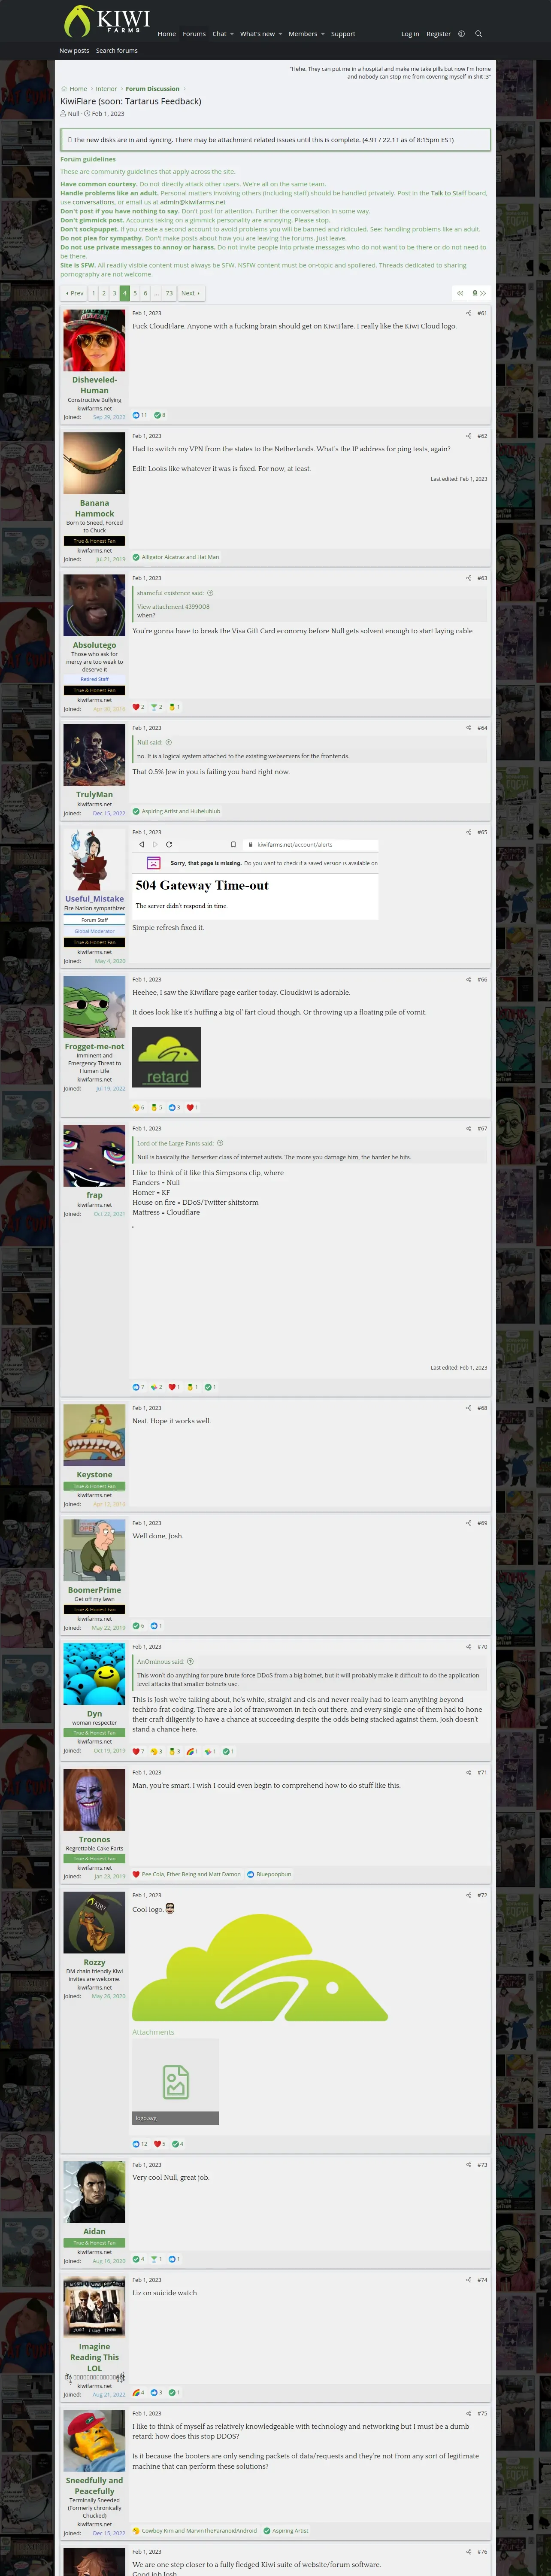The width and height of the screenshot is (551, 2576).
Task: Share post #62 via share icon
Action: coord(468,436)
